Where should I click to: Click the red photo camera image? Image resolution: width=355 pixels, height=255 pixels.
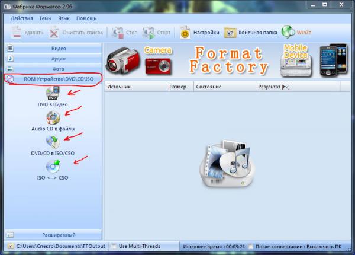[x=158, y=66]
